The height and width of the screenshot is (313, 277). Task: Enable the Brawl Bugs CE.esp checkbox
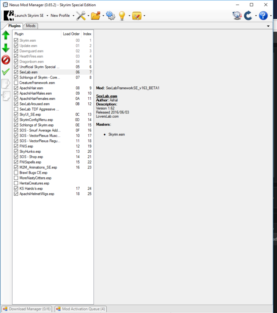(x=16, y=172)
